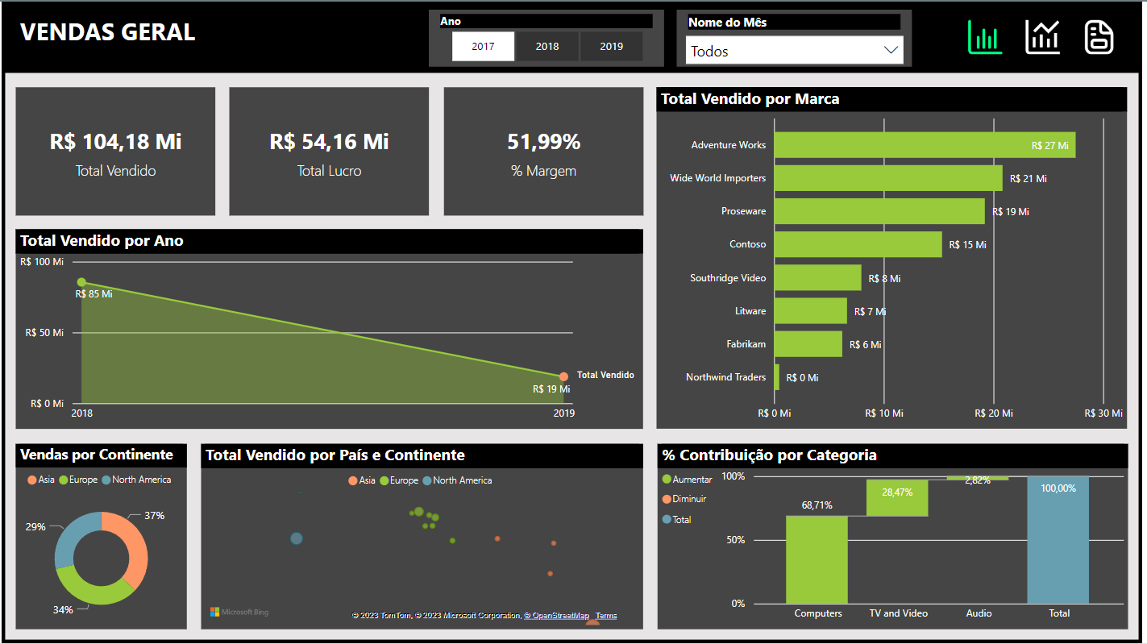1147x644 pixels.
Task: Click the Litware bar
Action: click(811, 311)
